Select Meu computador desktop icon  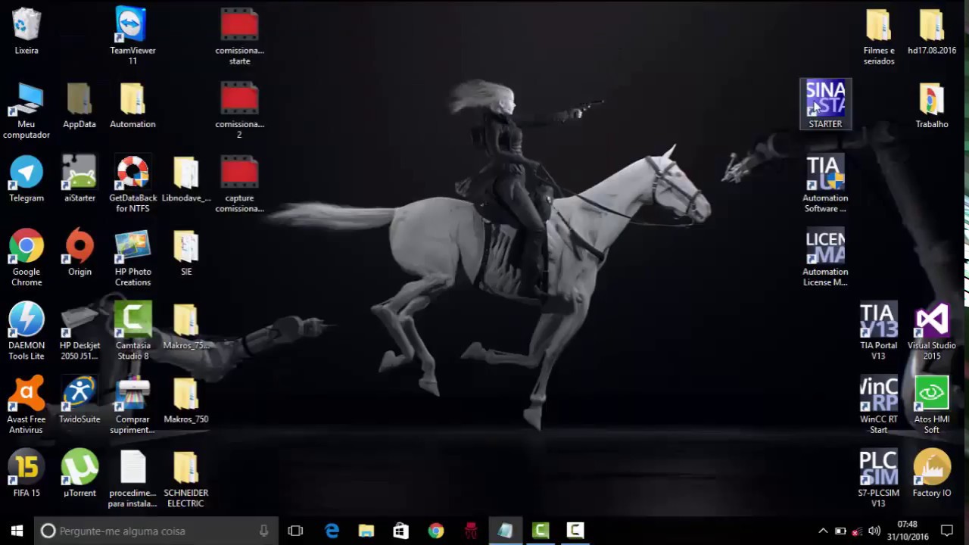coord(26,111)
